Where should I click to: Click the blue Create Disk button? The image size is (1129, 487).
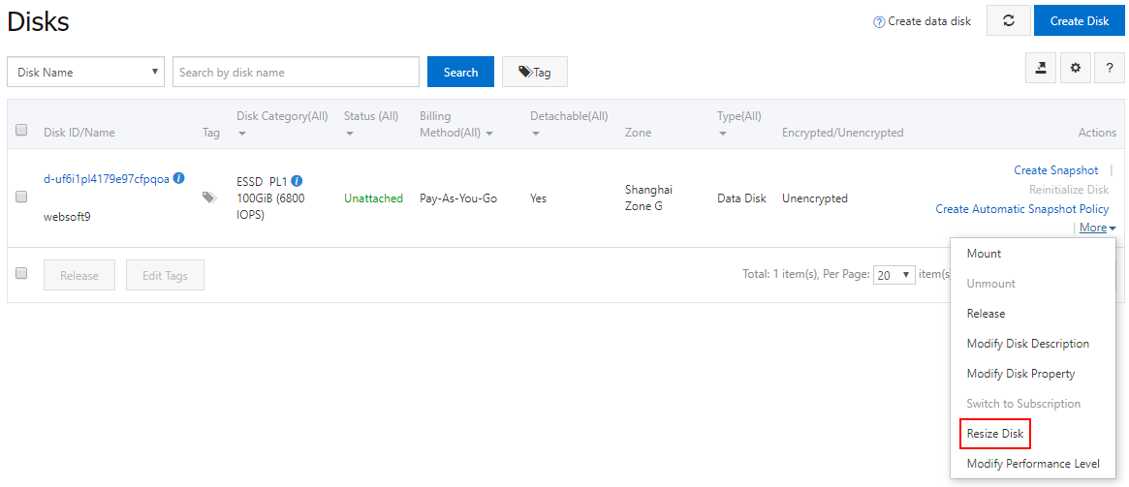pos(1080,21)
